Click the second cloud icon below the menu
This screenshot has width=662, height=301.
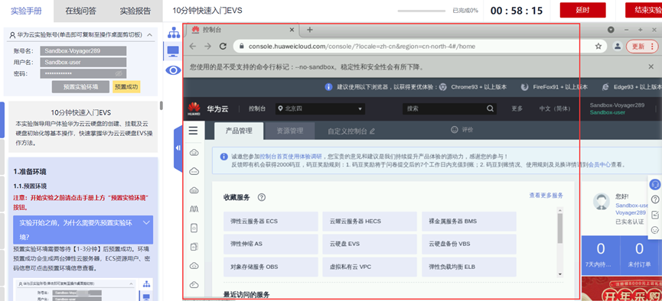click(194, 171)
